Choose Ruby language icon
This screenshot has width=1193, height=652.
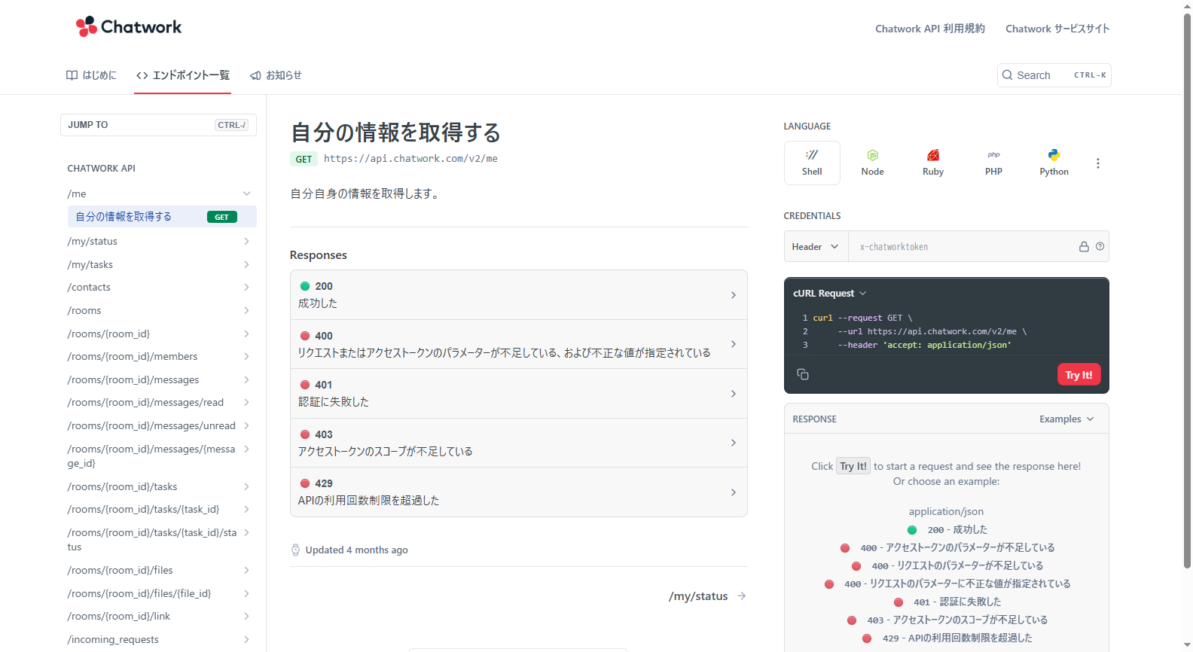tap(932, 163)
